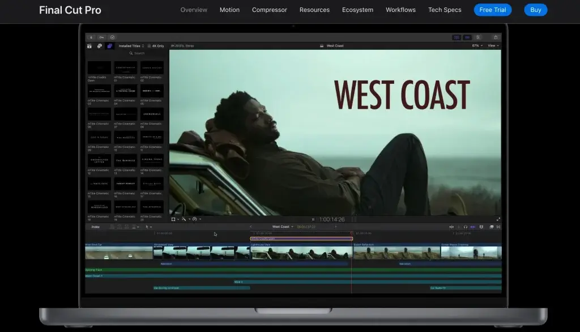This screenshot has width=580, height=332.
Task: Select the arrow tool in the timeline toolbar
Action: coord(146,227)
